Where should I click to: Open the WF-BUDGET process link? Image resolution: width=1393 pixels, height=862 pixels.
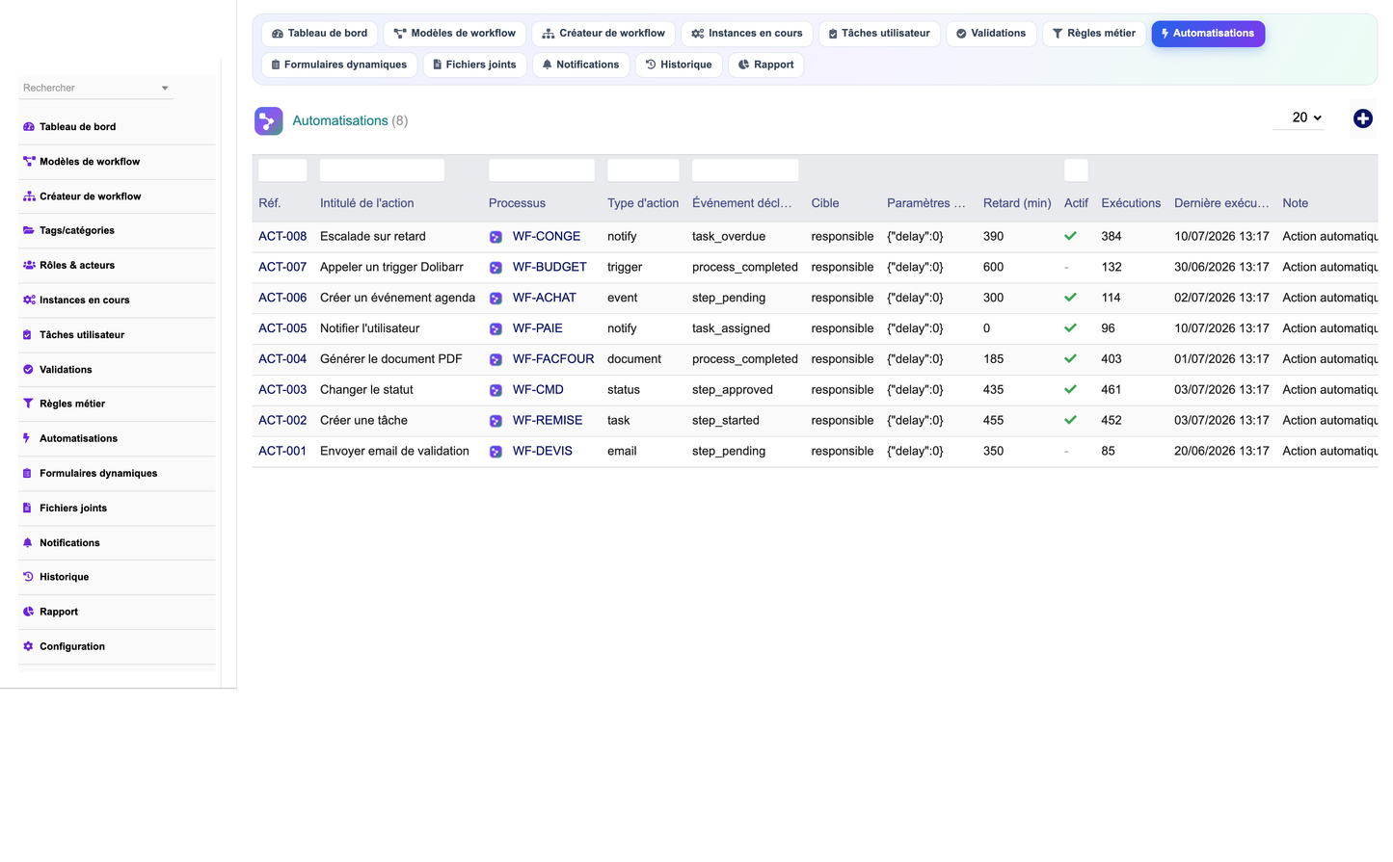tap(549, 267)
